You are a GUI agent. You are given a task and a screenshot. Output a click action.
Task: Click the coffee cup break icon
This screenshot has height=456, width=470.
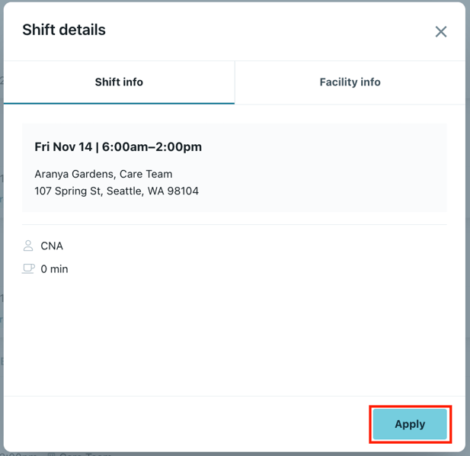click(28, 268)
